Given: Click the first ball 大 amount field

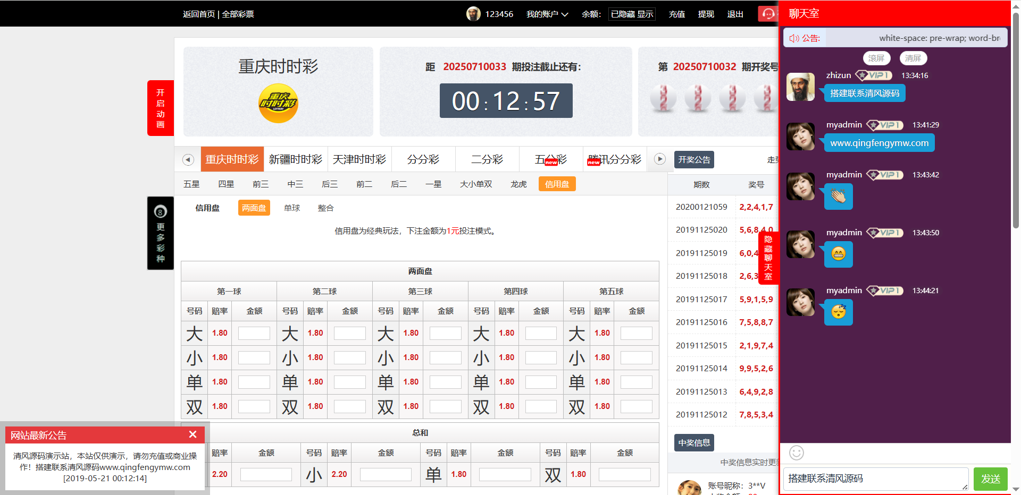Looking at the screenshot, I should pyautogui.click(x=254, y=333).
